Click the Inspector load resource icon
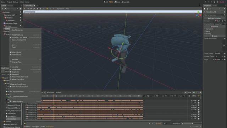The image size is (227, 128). click(x=207, y=9)
